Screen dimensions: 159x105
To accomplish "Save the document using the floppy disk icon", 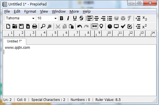I will 21,26.
